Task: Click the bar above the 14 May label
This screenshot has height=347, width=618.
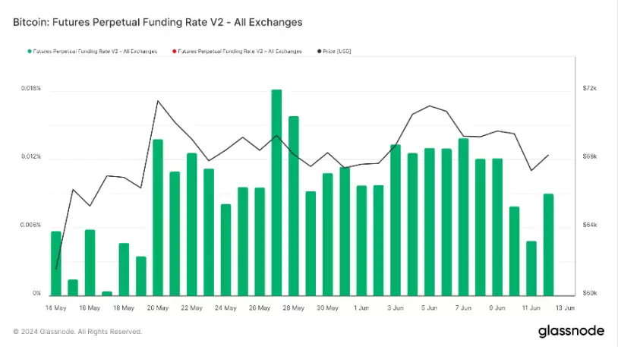Action: (x=56, y=263)
